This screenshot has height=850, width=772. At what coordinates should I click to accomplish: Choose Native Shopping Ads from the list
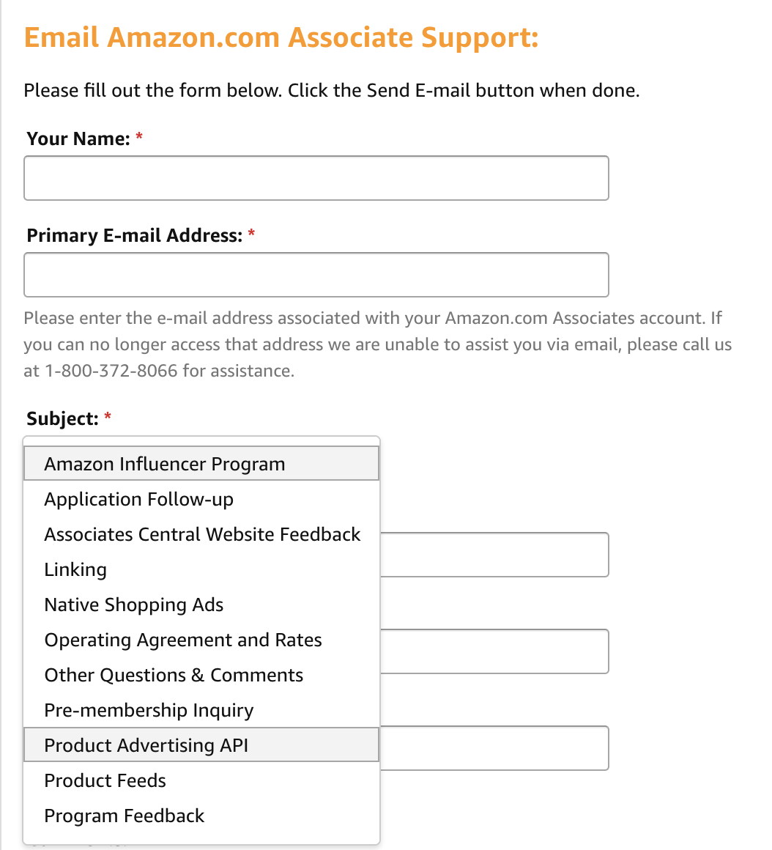134,605
